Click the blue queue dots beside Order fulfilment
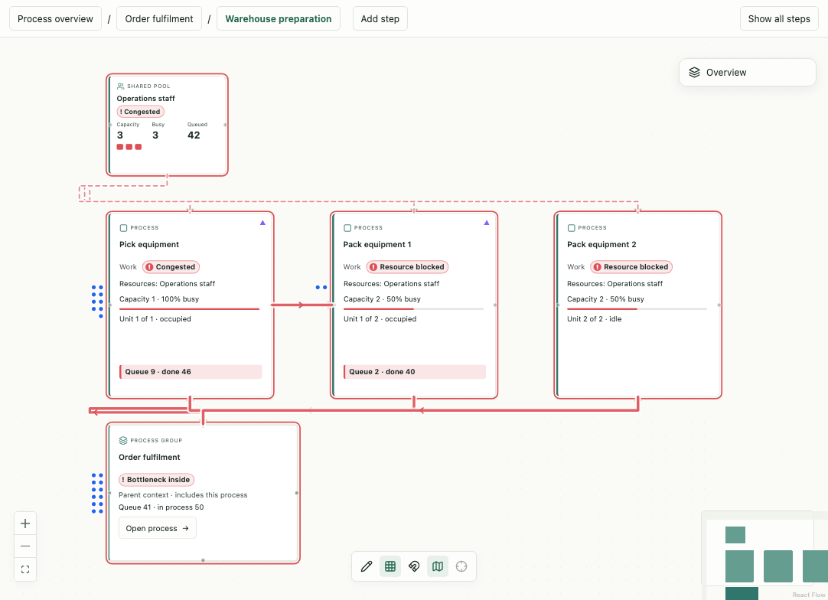 click(x=97, y=494)
